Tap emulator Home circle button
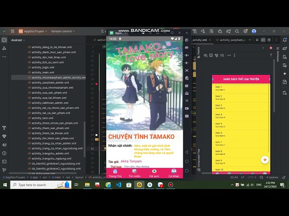Viewport: 289px width, 216px height. (x=186, y=161)
